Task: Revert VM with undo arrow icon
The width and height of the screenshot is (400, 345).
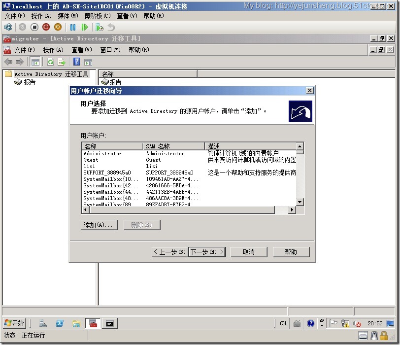Action: 111,27
